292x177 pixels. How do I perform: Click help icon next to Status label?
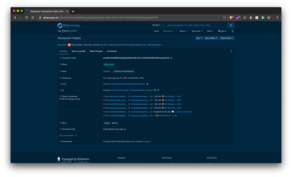(60, 64)
